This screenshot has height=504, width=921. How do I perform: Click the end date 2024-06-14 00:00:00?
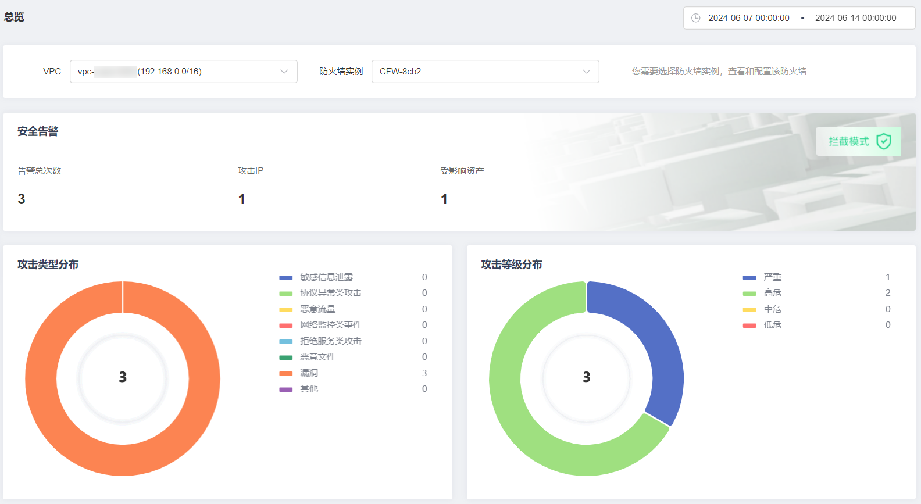click(x=856, y=18)
